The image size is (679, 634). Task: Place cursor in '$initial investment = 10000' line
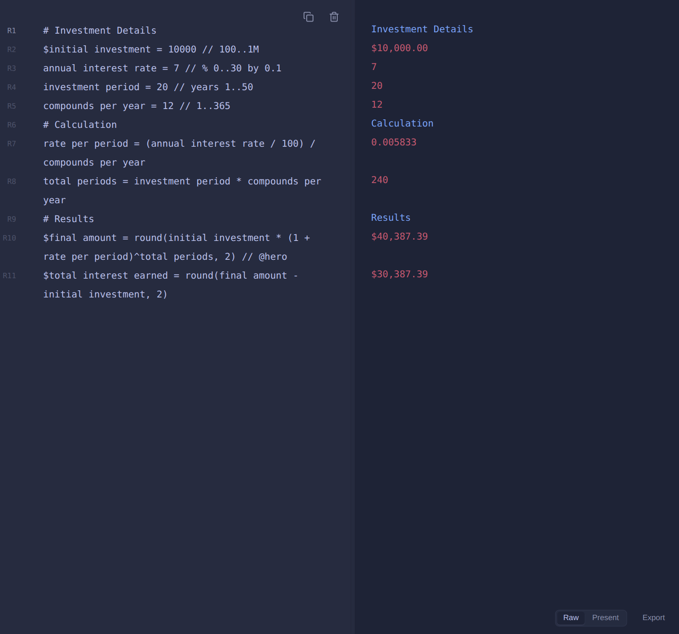pyautogui.click(x=151, y=49)
